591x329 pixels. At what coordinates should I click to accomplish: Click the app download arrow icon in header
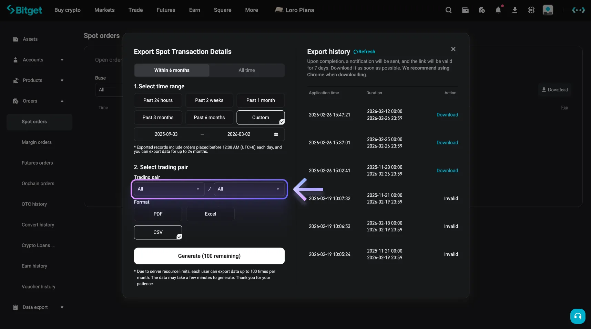pyautogui.click(x=515, y=10)
